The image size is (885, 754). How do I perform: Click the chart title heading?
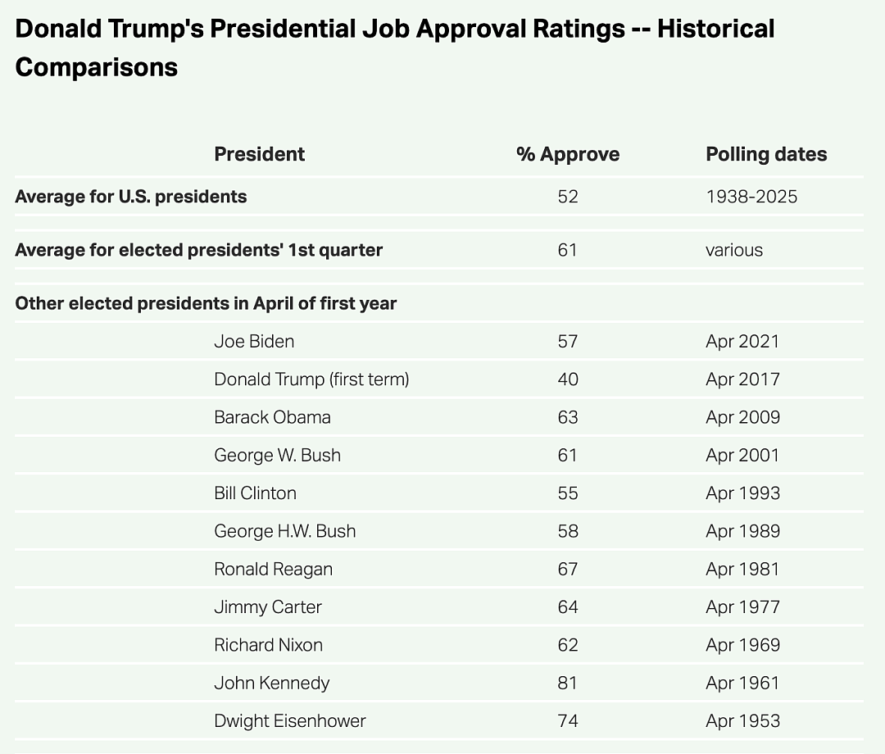(394, 48)
